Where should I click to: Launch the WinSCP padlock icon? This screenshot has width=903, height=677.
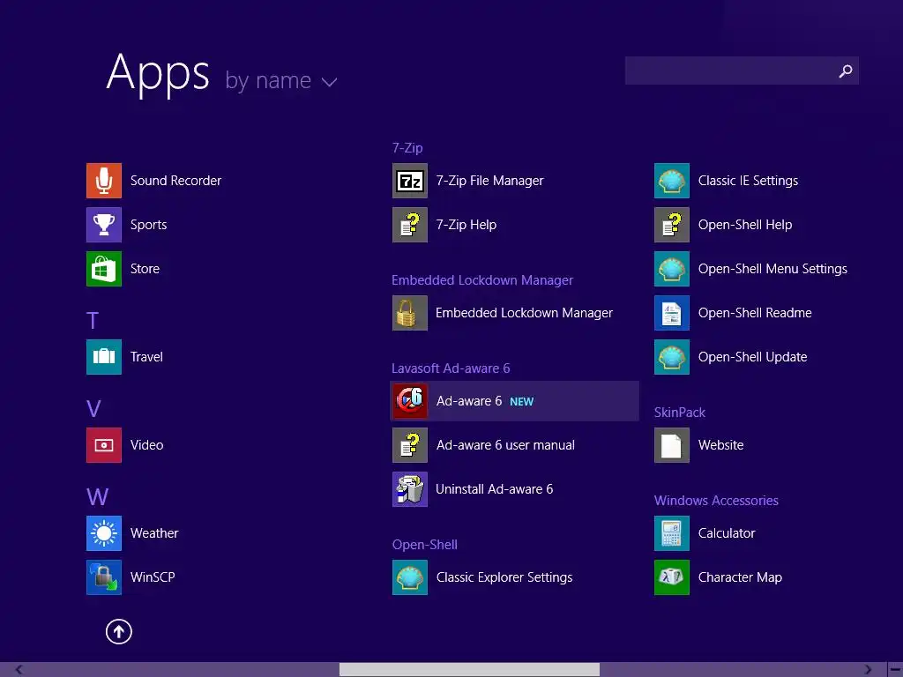[x=104, y=577]
